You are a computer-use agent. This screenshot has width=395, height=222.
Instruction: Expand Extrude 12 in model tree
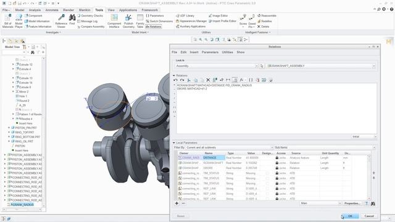pos(13,64)
